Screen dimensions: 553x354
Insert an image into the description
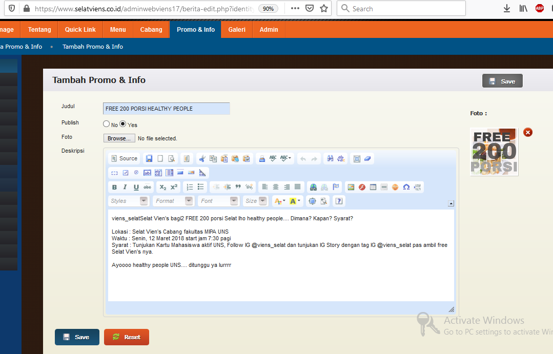click(x=351, y=188)
